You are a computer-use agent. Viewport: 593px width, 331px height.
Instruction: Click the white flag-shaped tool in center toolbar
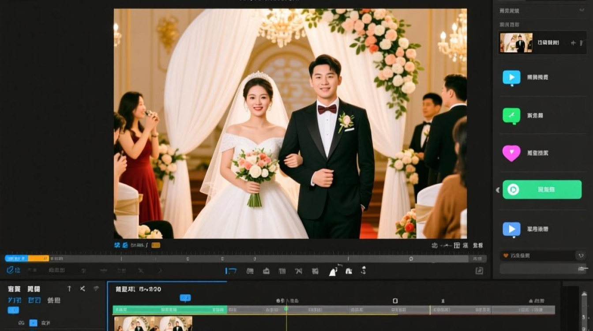(333, 272)
